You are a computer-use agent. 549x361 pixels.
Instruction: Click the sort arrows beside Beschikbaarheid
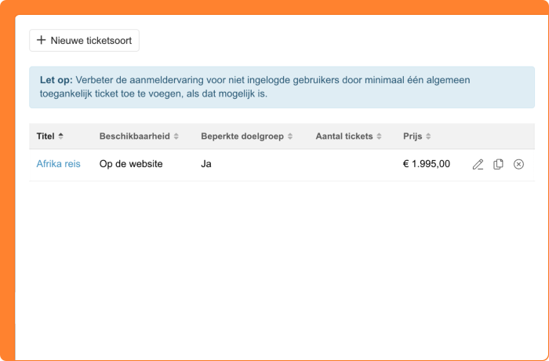click(176, 137)
